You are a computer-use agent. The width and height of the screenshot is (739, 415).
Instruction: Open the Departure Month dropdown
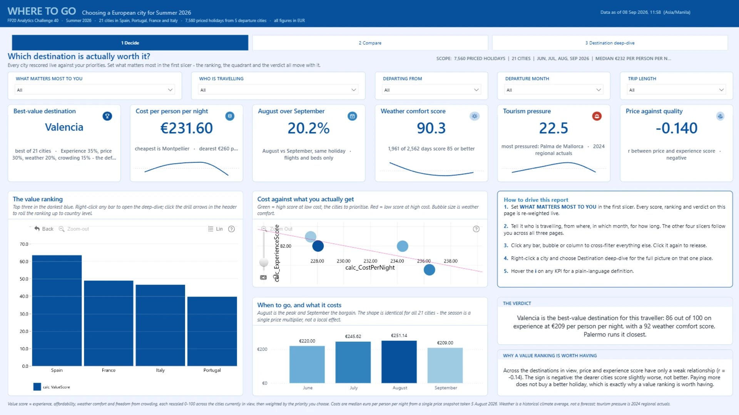[x=554, y=90]
